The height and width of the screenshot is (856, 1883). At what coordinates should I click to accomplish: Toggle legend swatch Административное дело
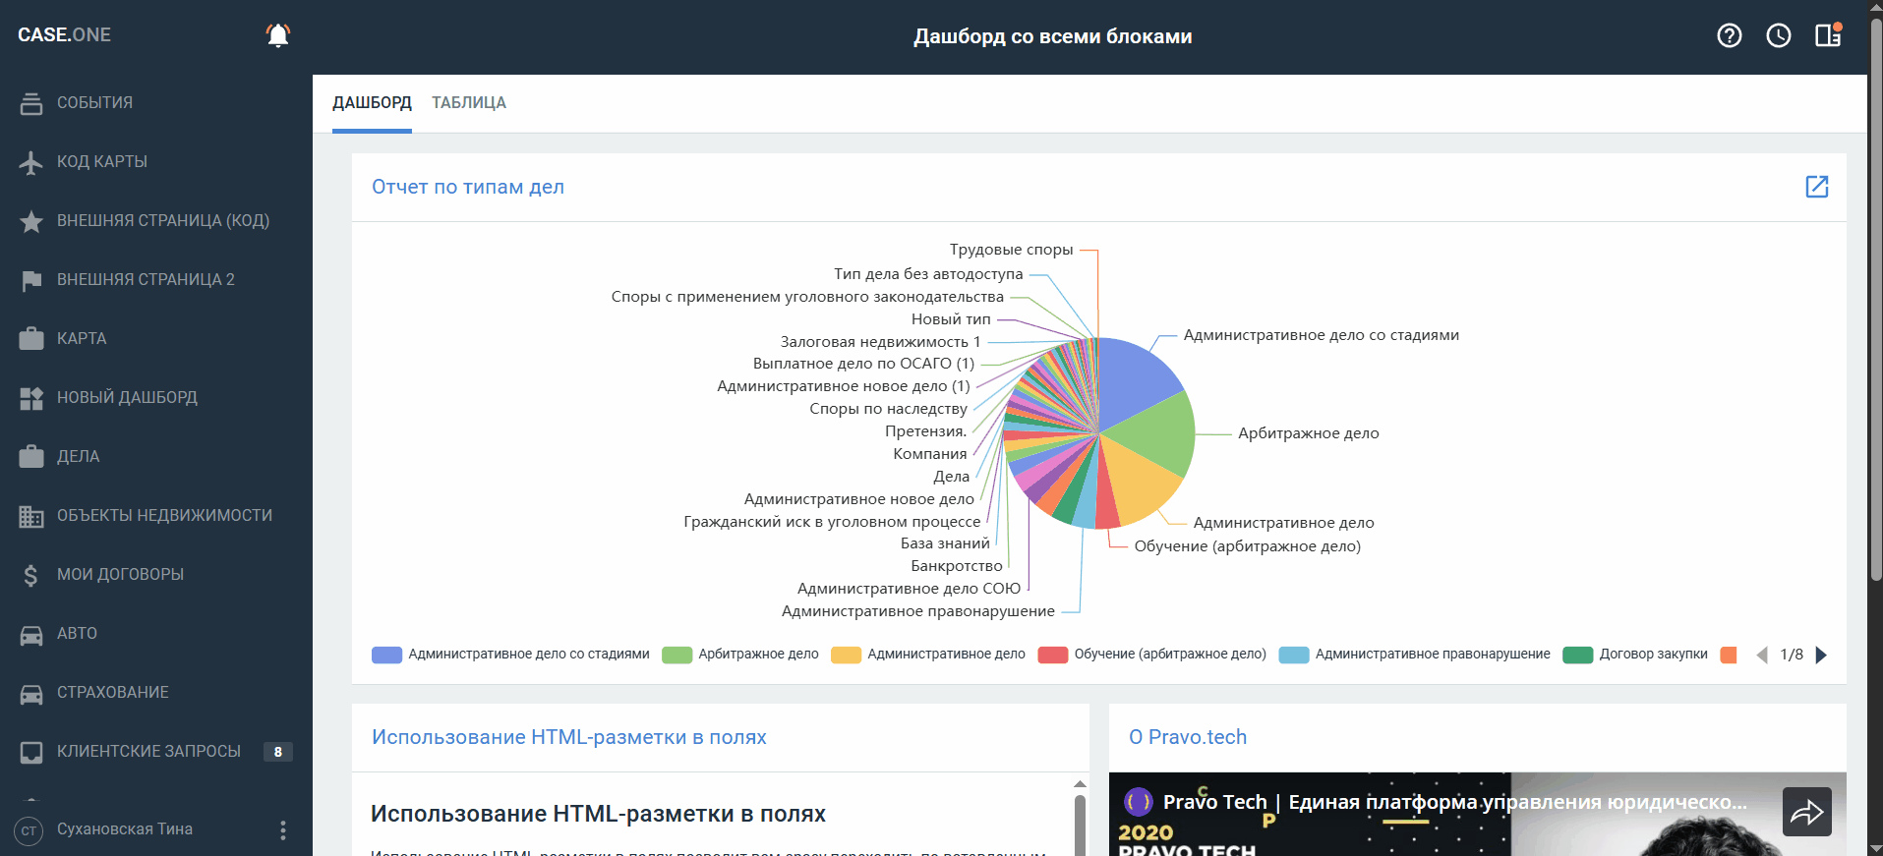[846, 655]
